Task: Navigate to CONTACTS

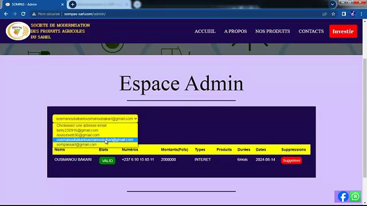Action: [311, 31]
